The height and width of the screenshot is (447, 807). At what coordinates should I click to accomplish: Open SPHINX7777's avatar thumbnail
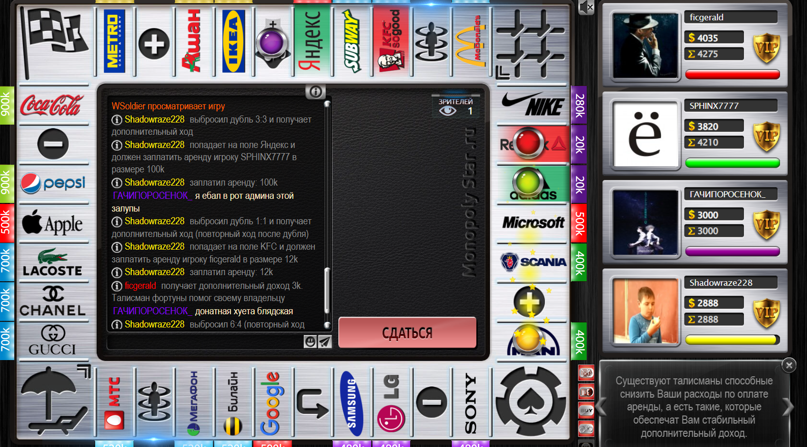click(645, 134)
